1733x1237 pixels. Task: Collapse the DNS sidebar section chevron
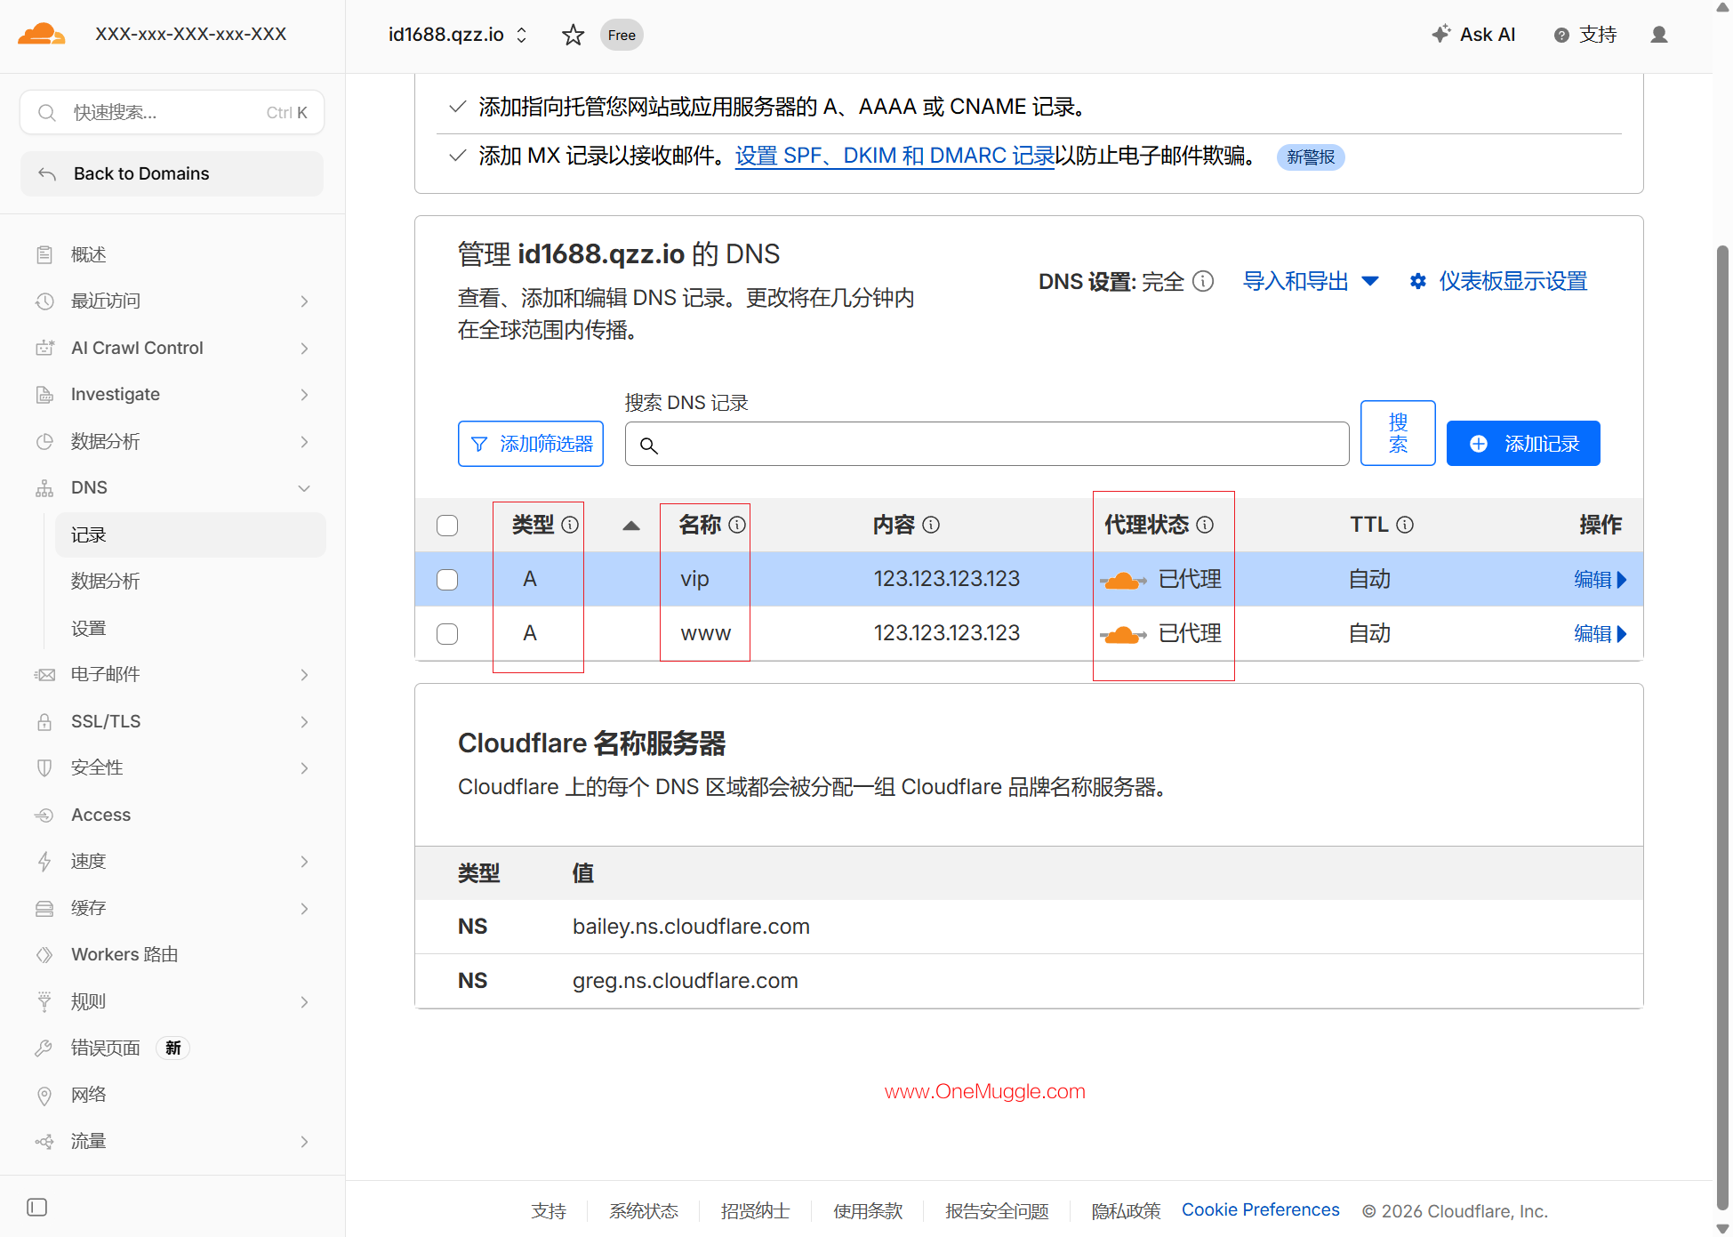(x=304, y=488)
